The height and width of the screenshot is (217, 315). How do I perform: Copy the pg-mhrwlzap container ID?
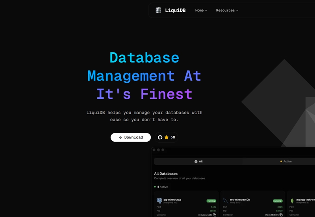tap(215, 215)
